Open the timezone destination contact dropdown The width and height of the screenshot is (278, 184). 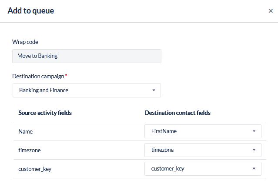(202, 150)
